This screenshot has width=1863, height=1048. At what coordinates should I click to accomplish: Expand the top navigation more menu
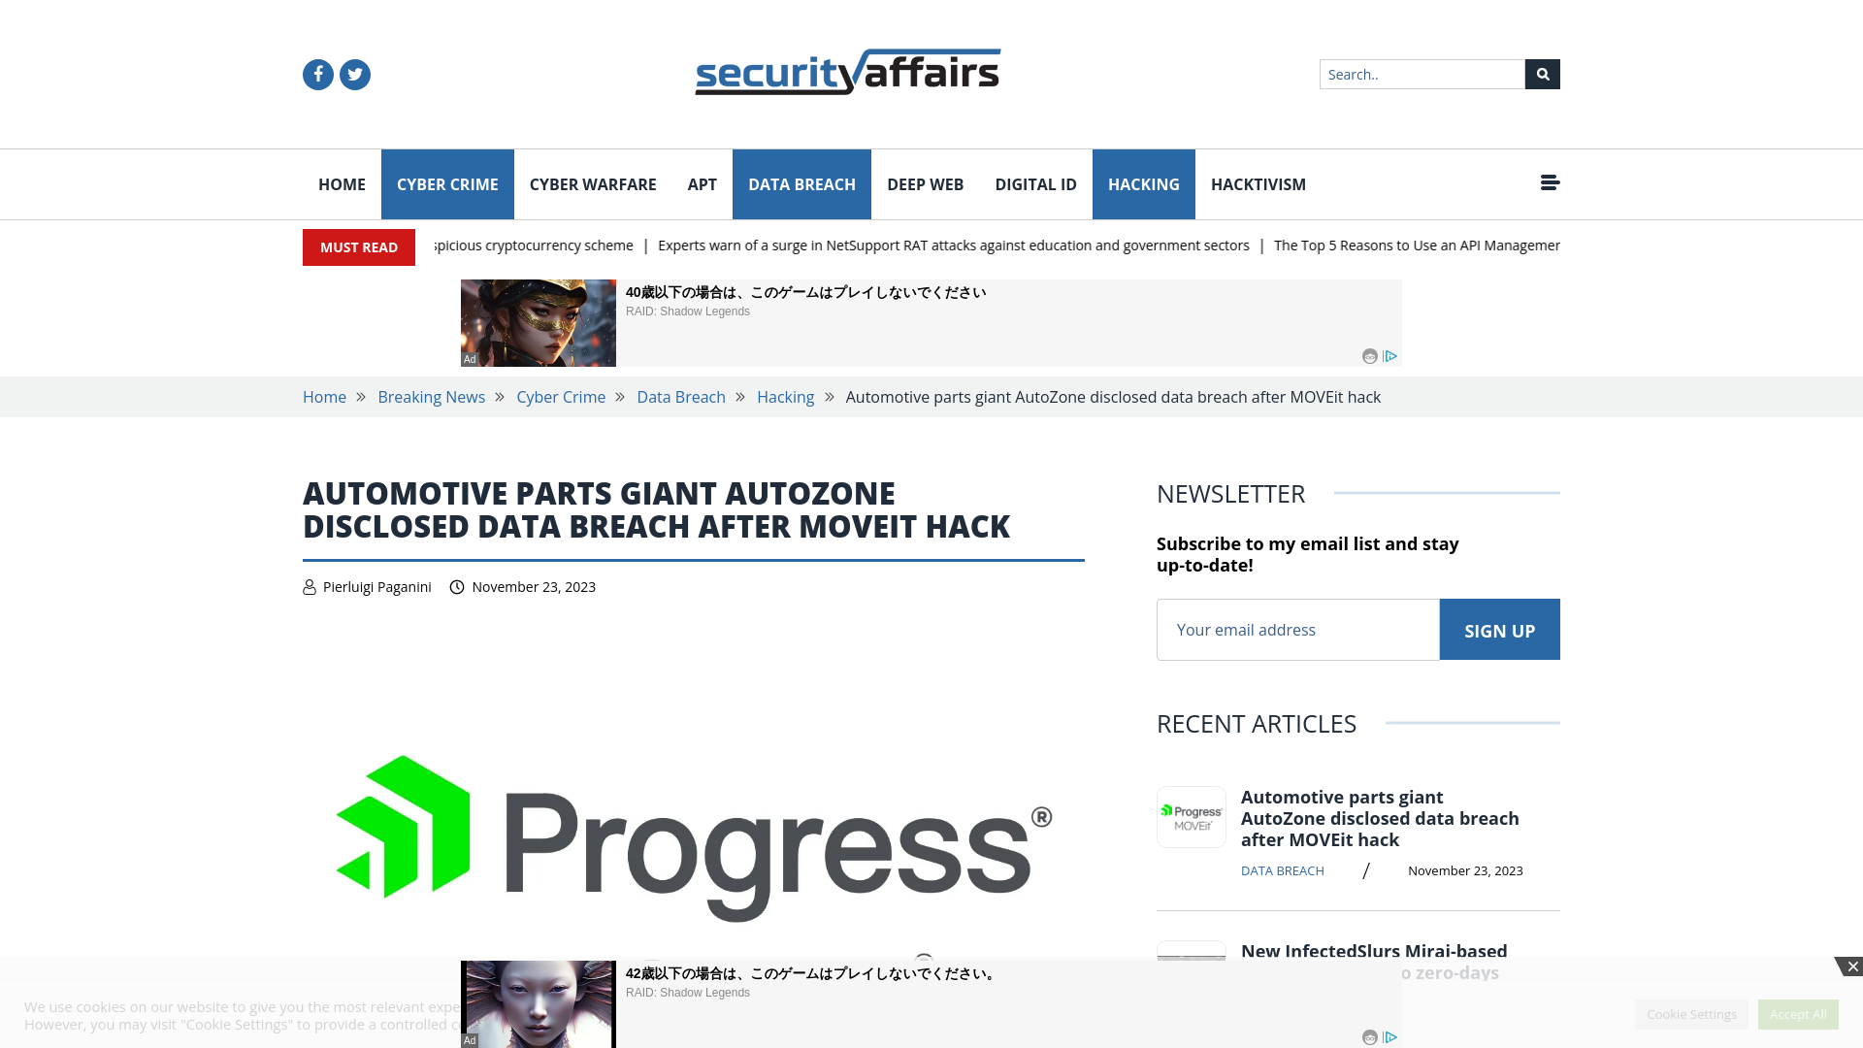click(1550, 181)
